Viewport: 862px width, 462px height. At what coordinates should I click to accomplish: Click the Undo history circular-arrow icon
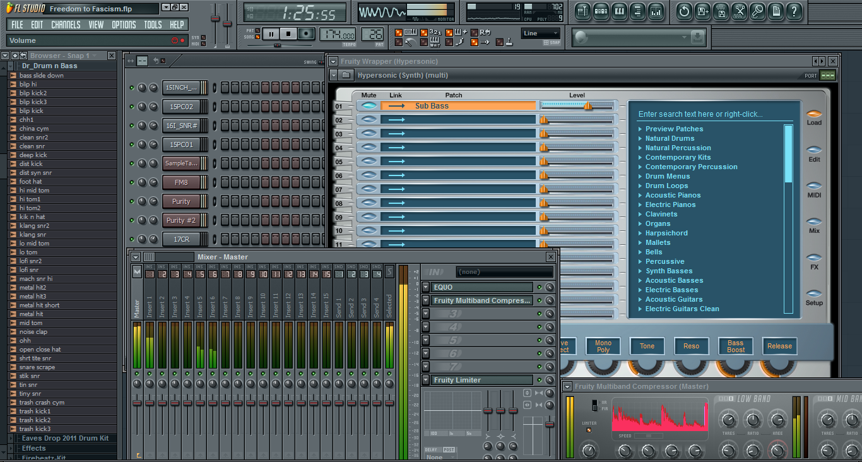click(x=684, y=11)
